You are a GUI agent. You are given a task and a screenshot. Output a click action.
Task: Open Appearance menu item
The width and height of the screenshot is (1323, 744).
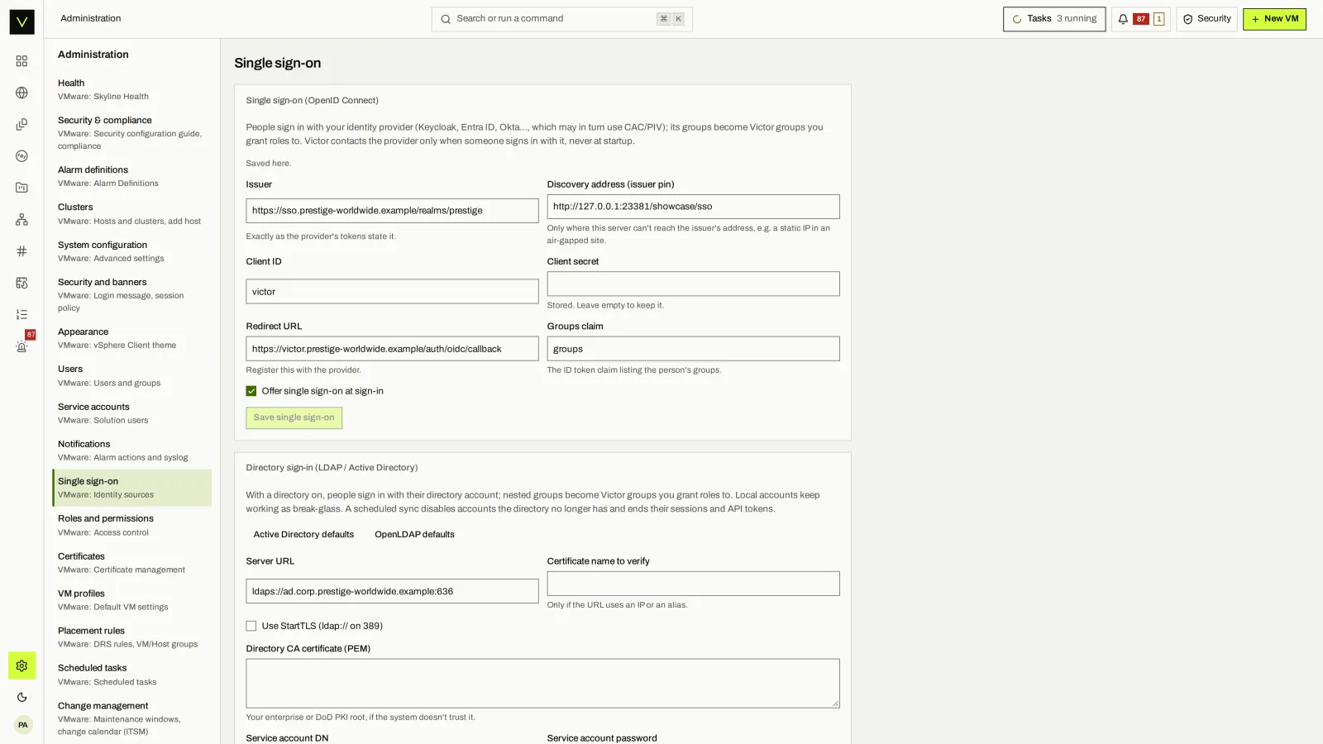click(x=131, y=338)
